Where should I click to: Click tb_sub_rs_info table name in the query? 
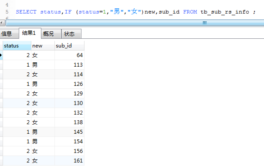225,12
